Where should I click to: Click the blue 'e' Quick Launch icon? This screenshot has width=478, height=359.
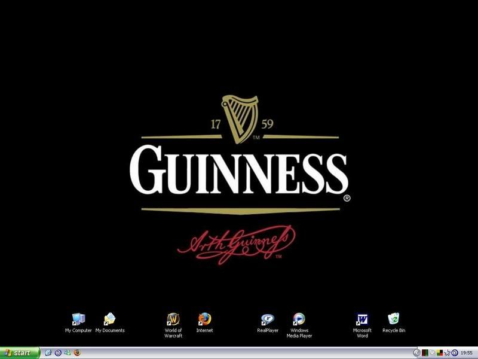[48, 353]
